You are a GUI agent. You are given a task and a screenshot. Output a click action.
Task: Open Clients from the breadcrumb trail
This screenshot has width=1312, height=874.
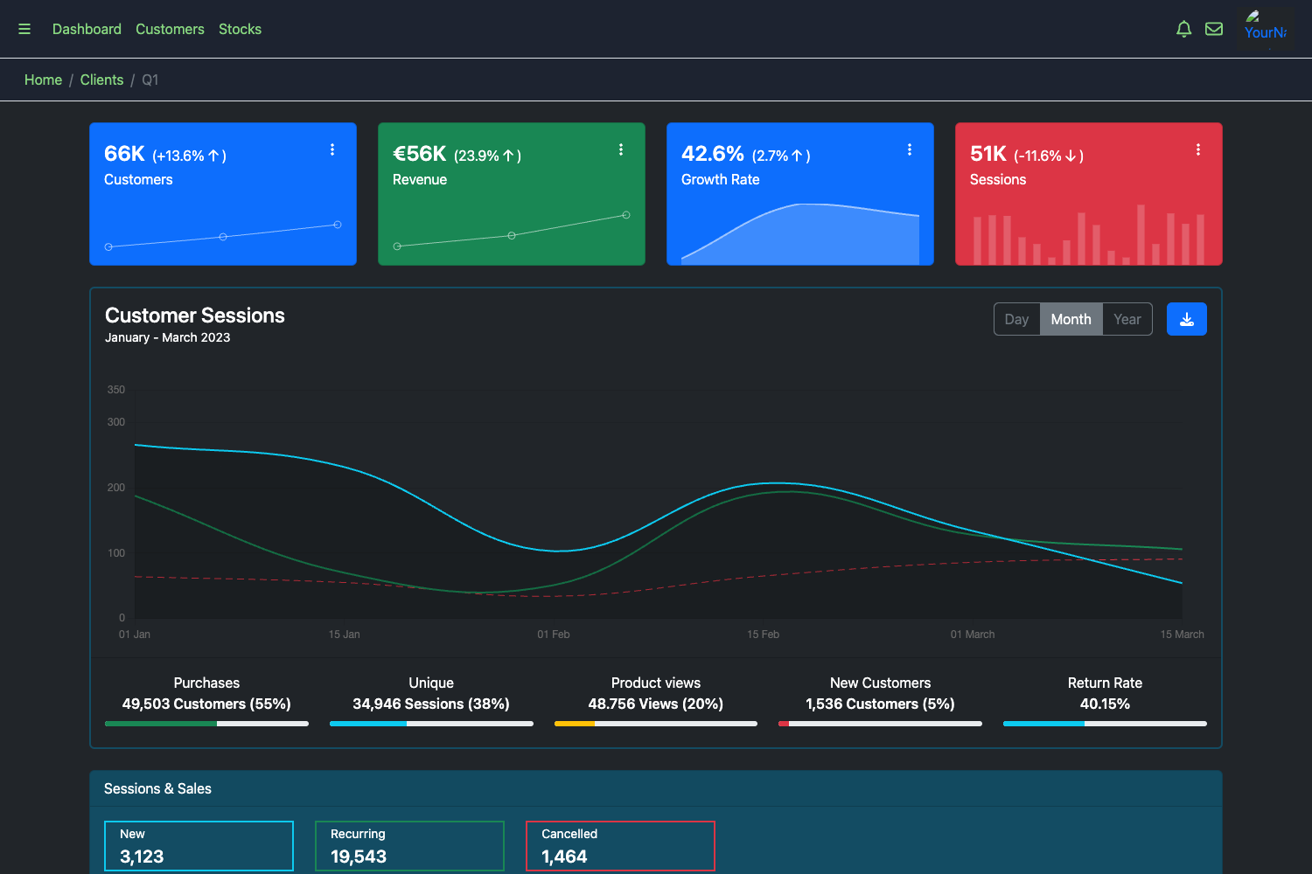click(101, 80)
